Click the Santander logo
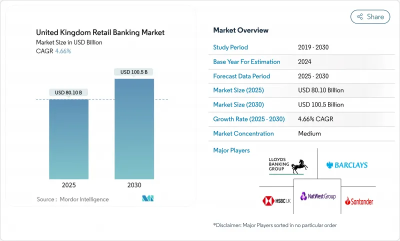The image size is (400, 241). coord(359,201)
